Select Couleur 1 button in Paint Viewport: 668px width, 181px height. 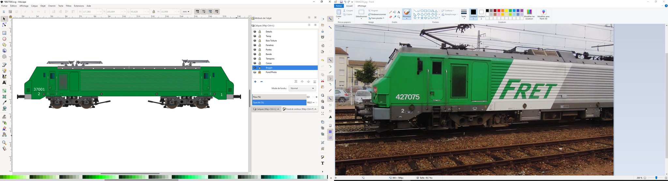tap(473, 14)
